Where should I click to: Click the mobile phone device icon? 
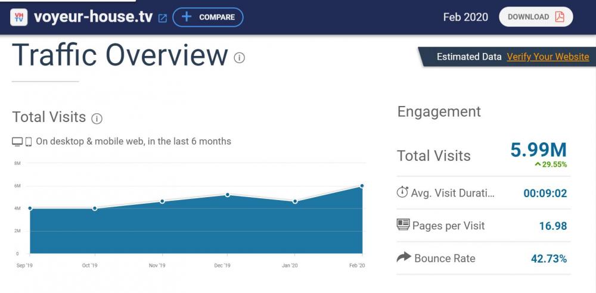click(x=28, y=142)
